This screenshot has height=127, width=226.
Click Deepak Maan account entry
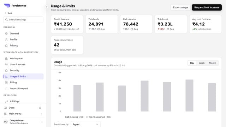pos(23,122)
